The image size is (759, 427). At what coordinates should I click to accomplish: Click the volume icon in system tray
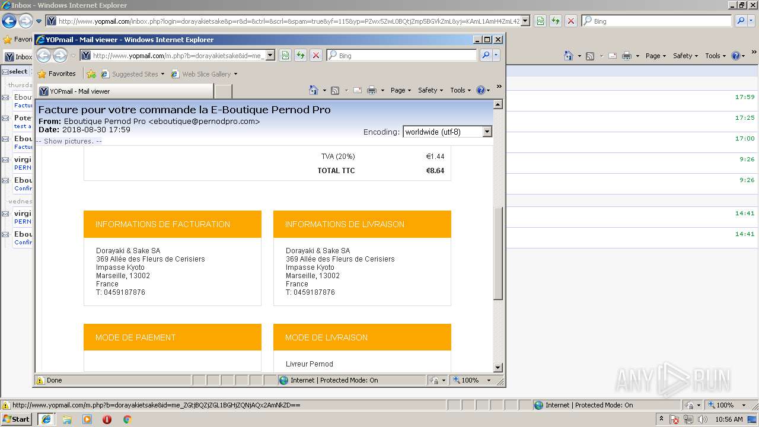pyautogui.click(x=703, y=419)
